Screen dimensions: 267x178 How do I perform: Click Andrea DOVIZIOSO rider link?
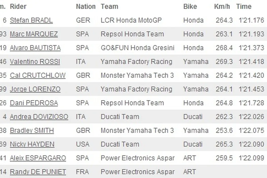point(39,117)
